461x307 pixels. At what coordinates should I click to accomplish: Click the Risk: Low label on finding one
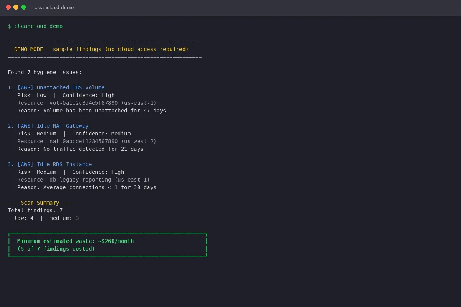tap(33, 95)
